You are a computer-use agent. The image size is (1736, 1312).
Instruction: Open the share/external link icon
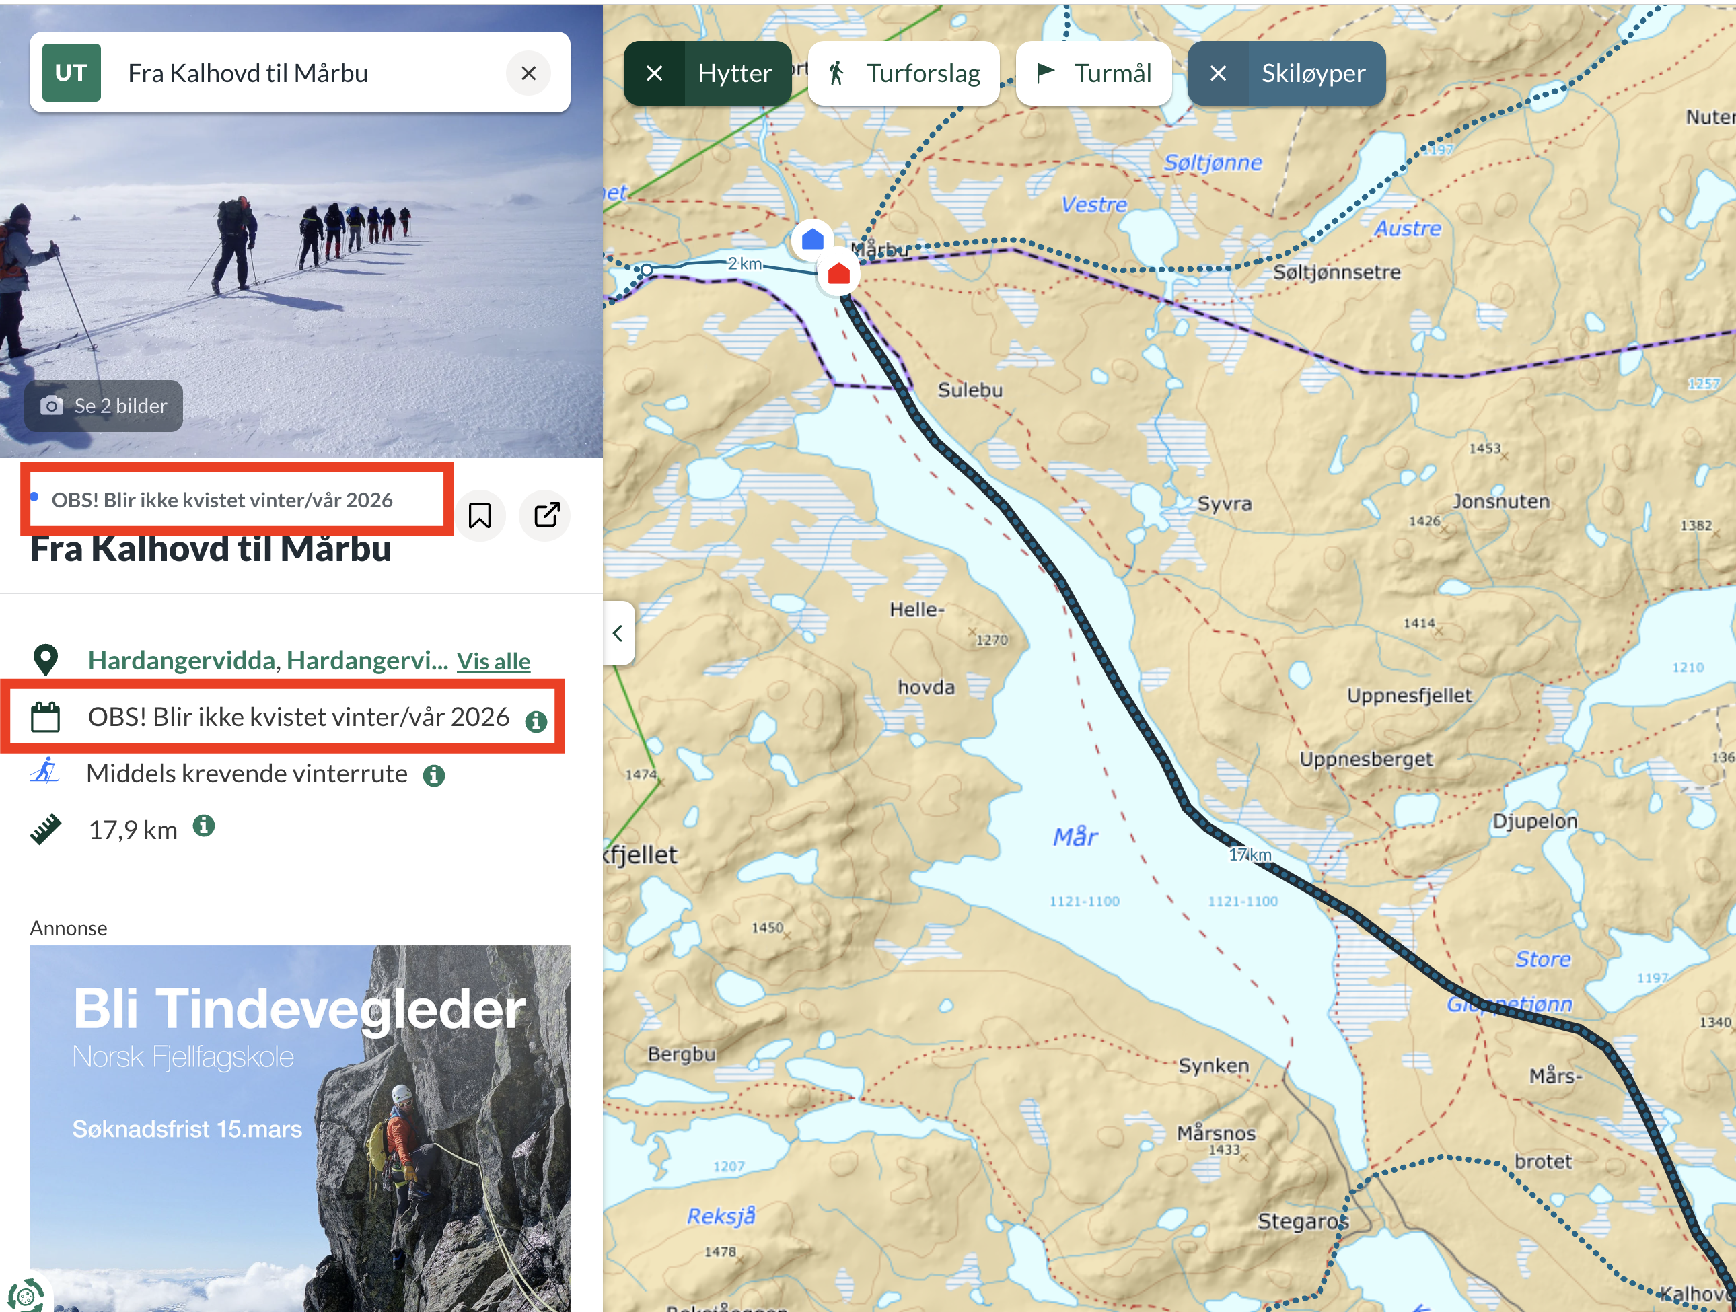546,515
